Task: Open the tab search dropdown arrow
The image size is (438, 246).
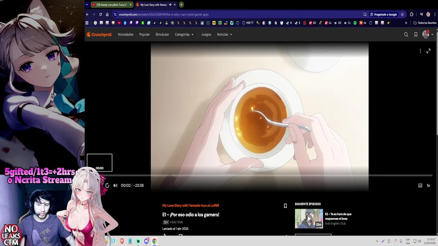Action: [x=87, y=5]
